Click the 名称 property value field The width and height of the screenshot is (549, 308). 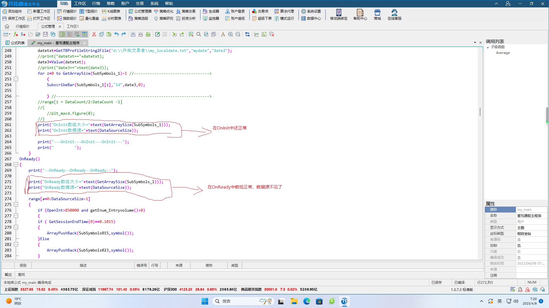point(531,216)
